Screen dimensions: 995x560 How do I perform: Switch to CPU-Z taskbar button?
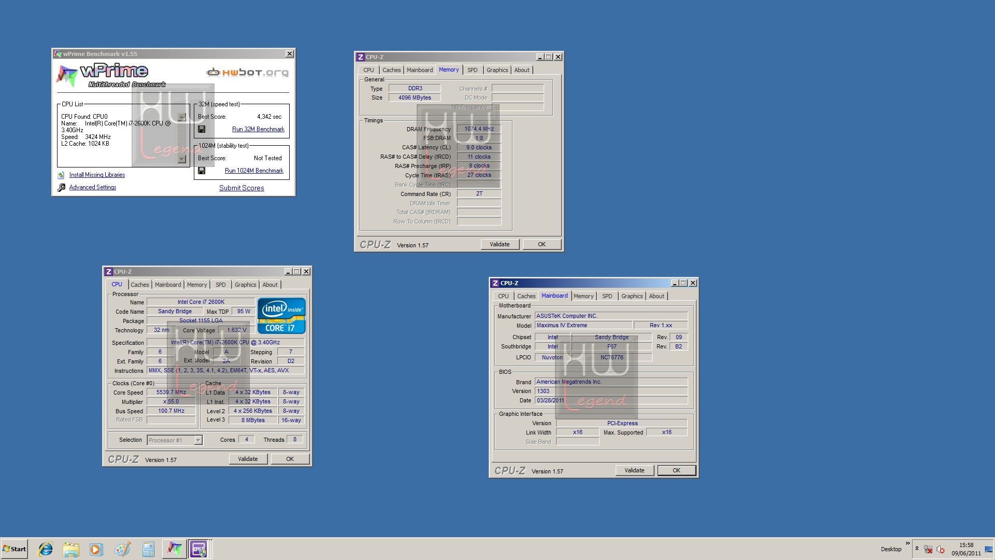(x=199, y=549)
